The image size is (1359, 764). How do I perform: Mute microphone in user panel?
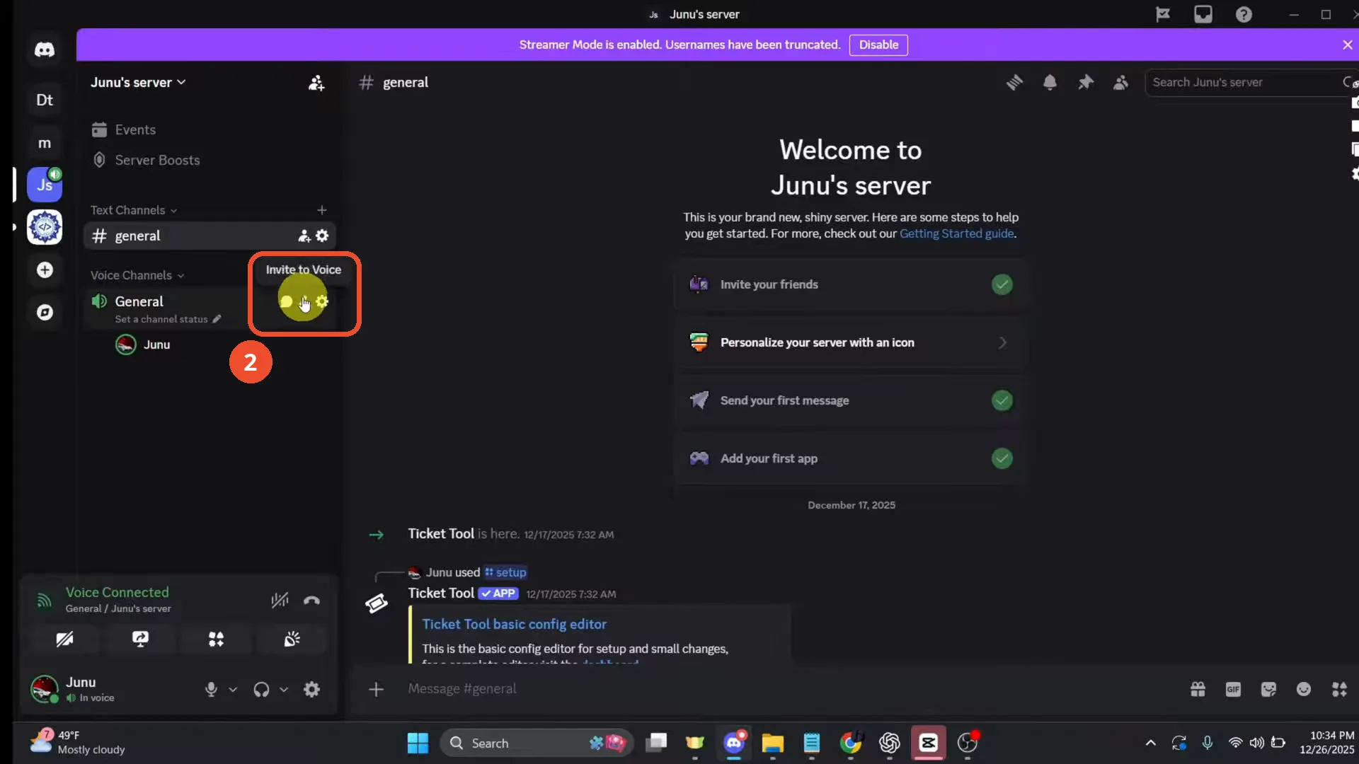[211, 690]
